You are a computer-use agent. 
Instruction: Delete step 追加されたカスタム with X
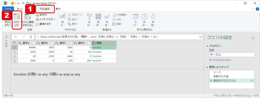tap(211, 81)
